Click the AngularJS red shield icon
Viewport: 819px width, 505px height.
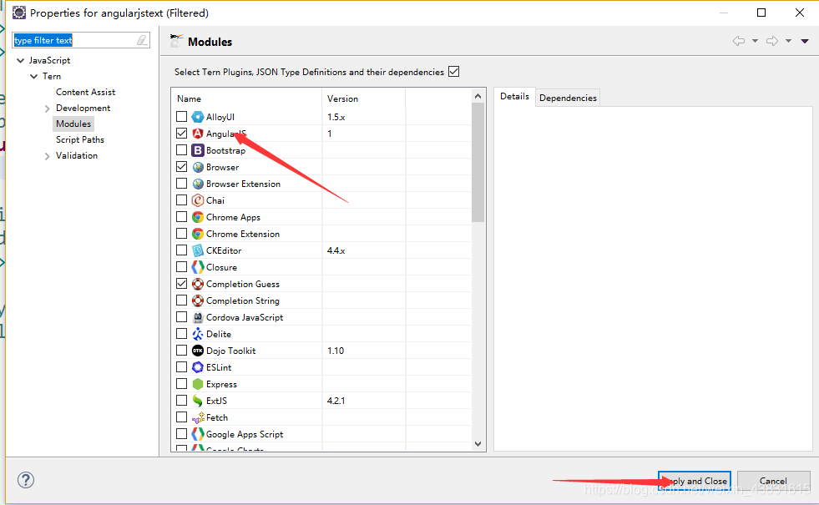[197, 134]
